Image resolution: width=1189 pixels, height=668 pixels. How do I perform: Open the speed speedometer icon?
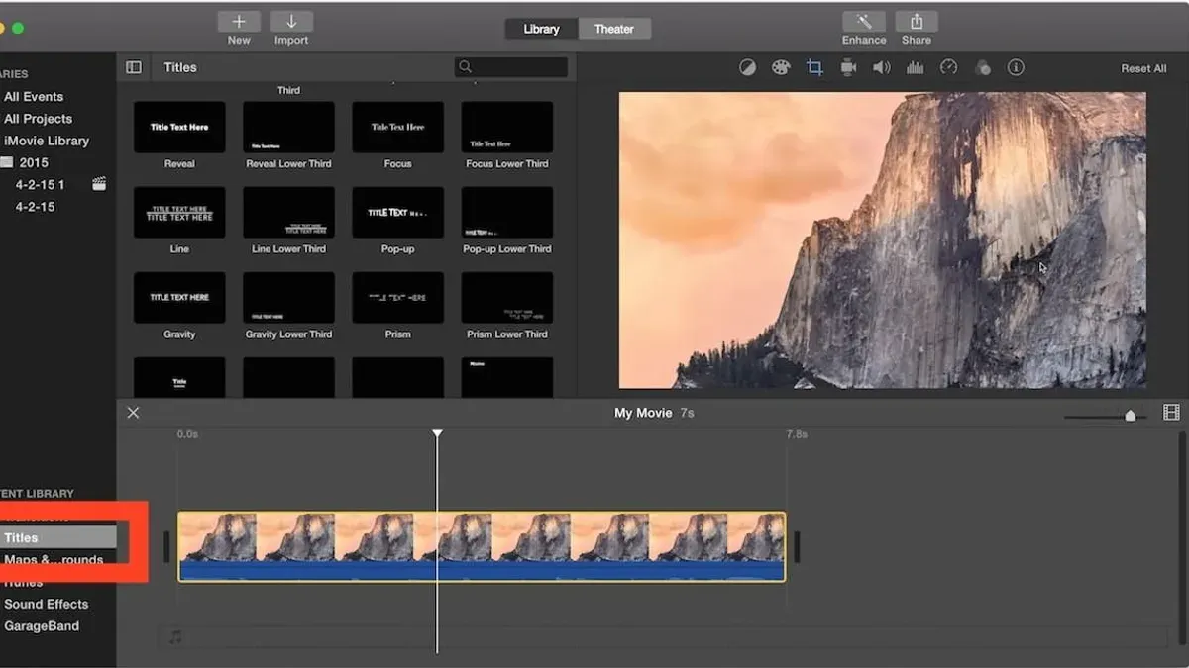coord(948,67)
